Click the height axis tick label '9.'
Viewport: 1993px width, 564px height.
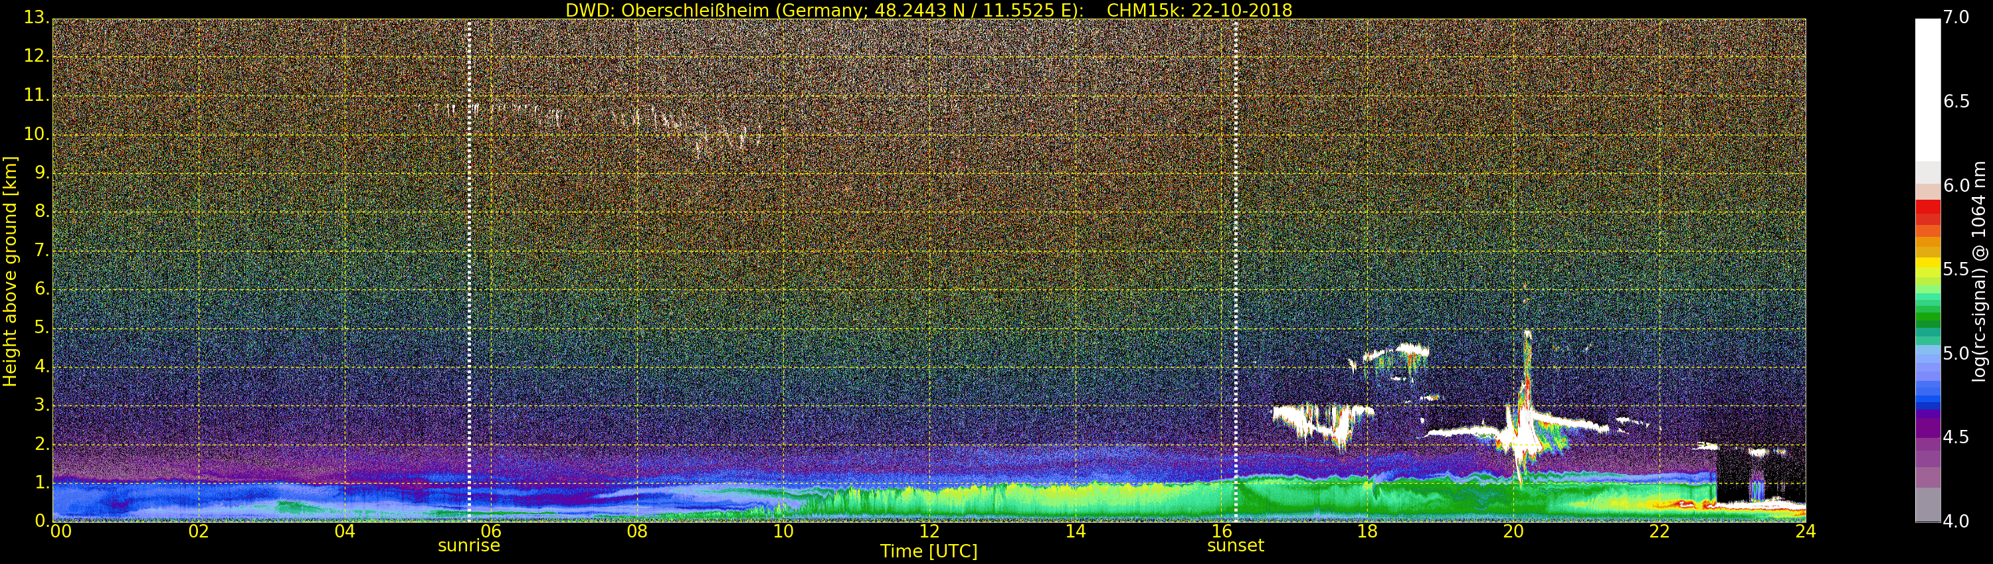click(x=42, y=173)
